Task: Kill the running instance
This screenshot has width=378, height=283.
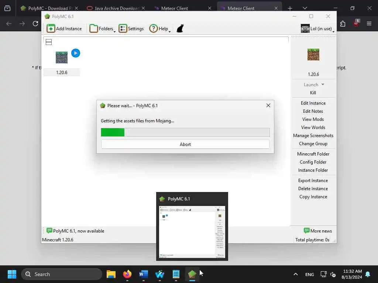Action: 313,92
